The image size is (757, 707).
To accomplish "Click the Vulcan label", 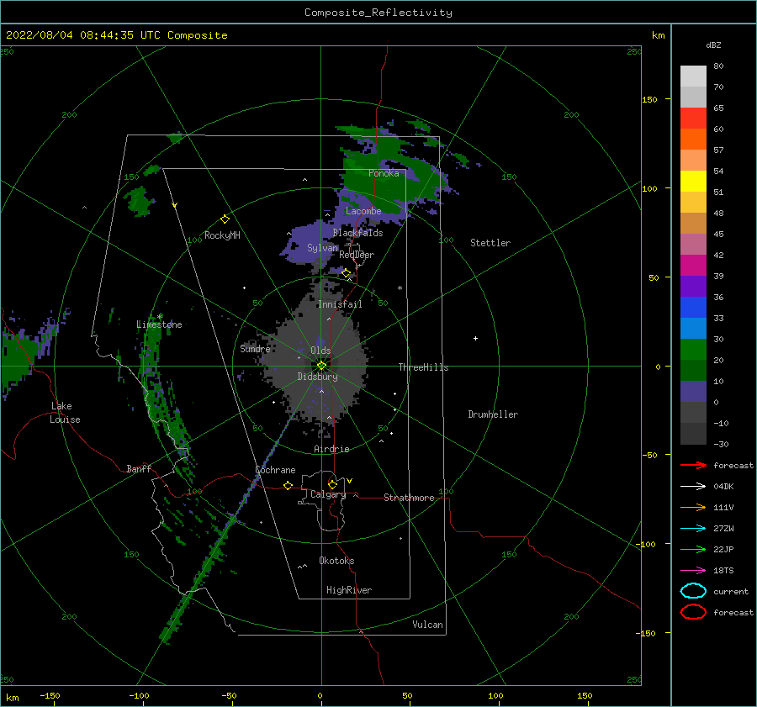I will (427, 625).
